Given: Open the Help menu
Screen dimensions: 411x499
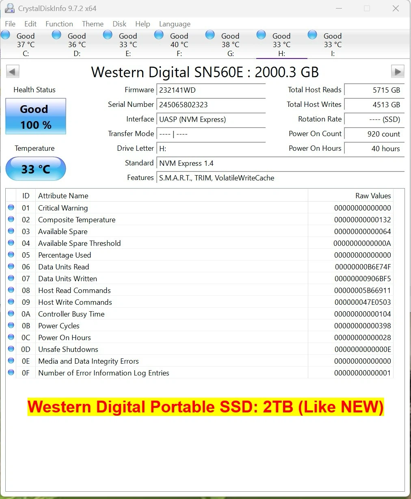Looking at the screenshot, I should click(143, 24).
